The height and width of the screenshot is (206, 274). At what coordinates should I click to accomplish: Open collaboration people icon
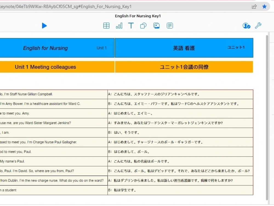(246, 26)
